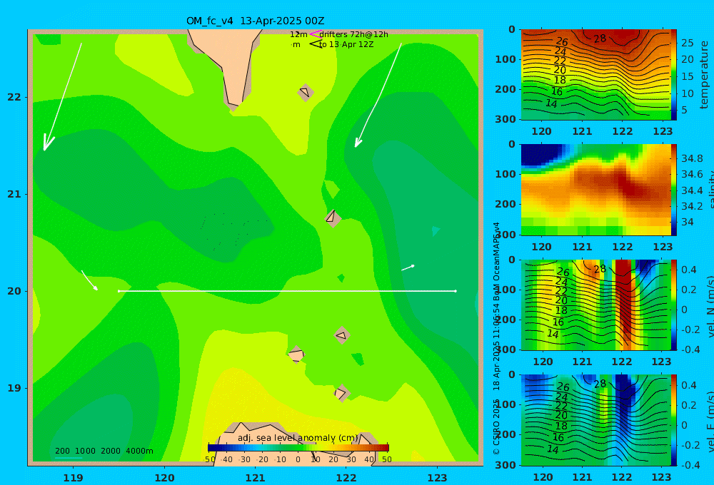Open the salinity cross-section panel
Screen dimensions: 714x485
[x=596, y=190]
